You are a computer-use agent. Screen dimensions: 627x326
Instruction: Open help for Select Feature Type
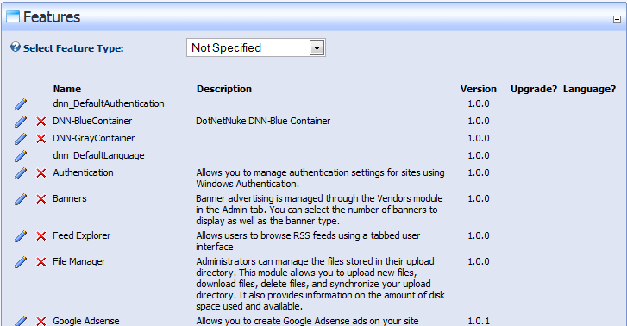click(16, 47)
